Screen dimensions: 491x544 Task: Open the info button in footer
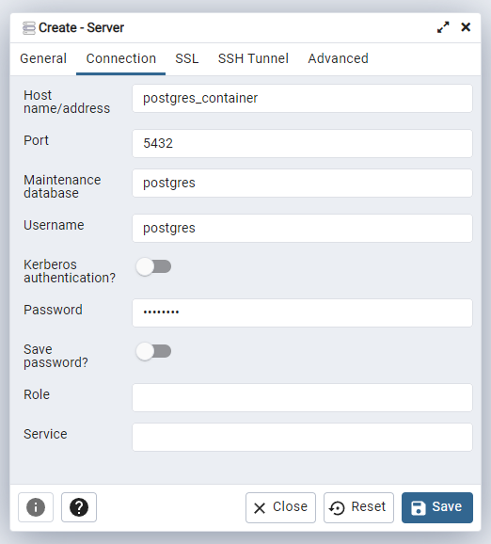[36, 507]
